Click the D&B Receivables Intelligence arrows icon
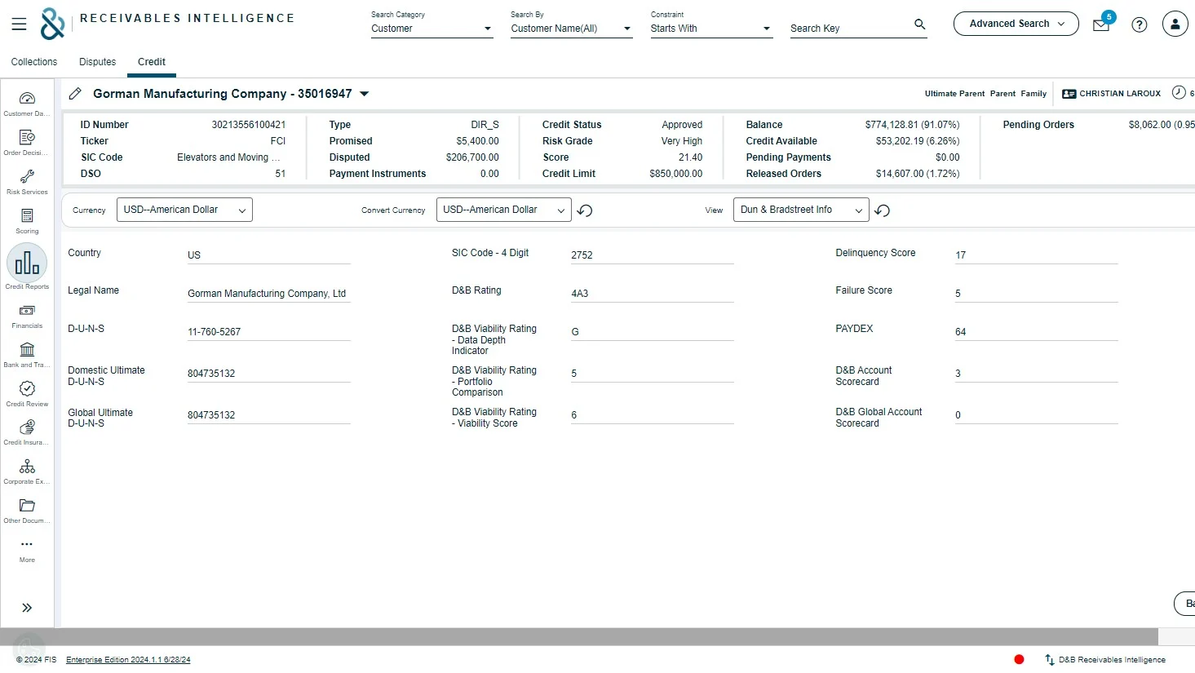 (x=1050, y=659)
